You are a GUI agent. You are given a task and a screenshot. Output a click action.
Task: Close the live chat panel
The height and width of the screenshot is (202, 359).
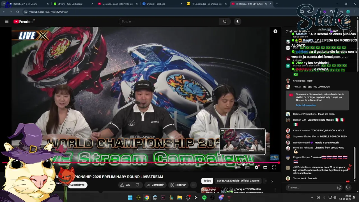(351, 31)
